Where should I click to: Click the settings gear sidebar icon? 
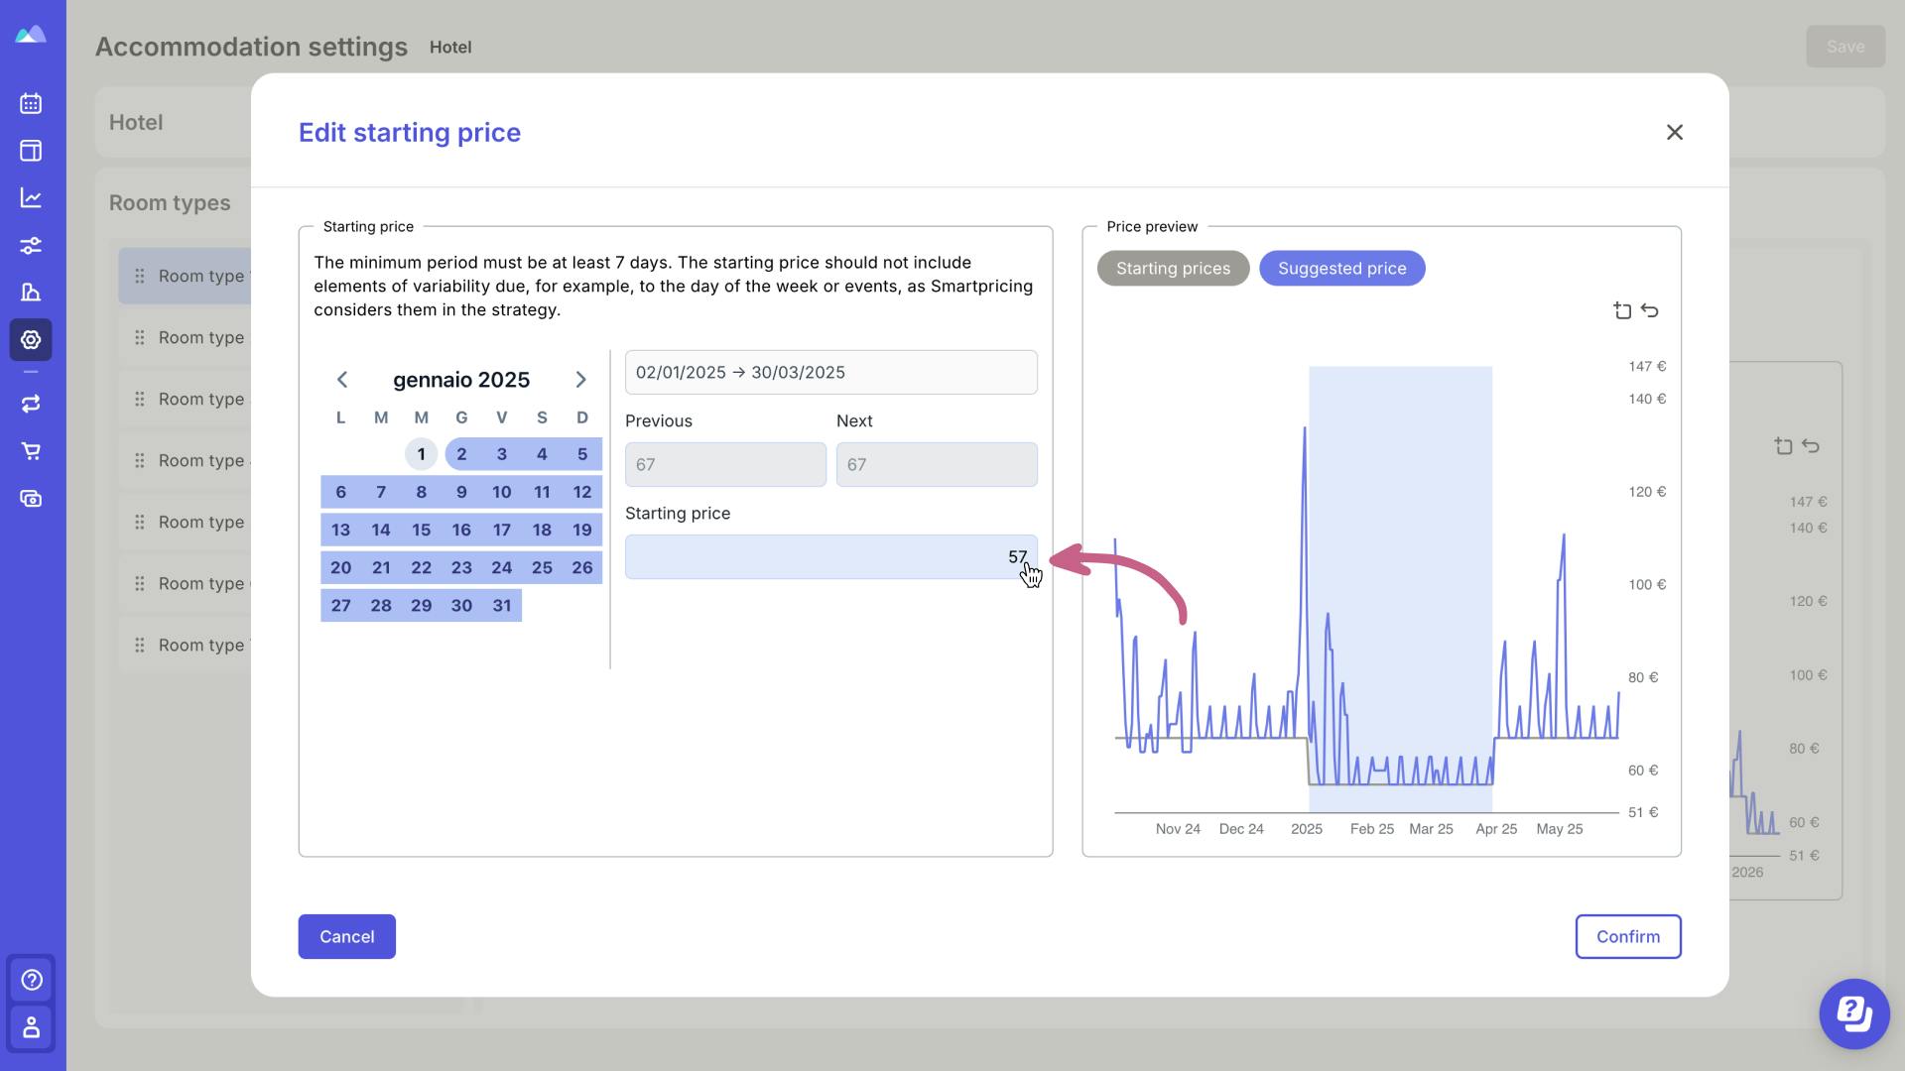point(32,339)
